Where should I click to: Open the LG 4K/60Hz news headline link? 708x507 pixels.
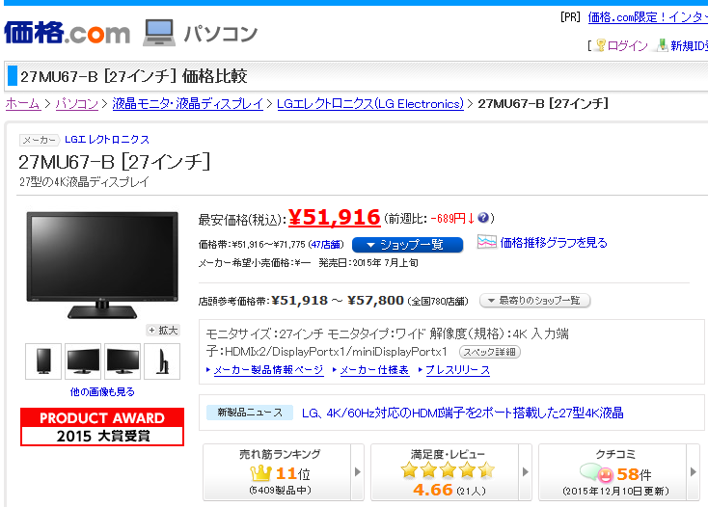click(462, 413)
